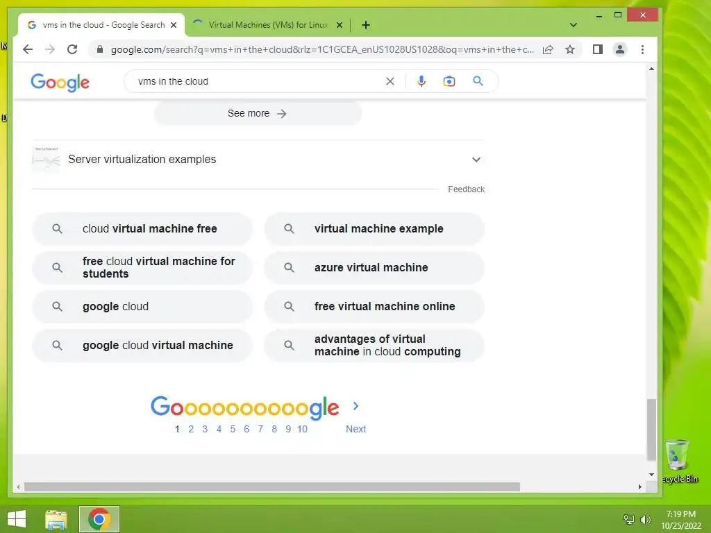Go to results page 2

tap(191, 429)
